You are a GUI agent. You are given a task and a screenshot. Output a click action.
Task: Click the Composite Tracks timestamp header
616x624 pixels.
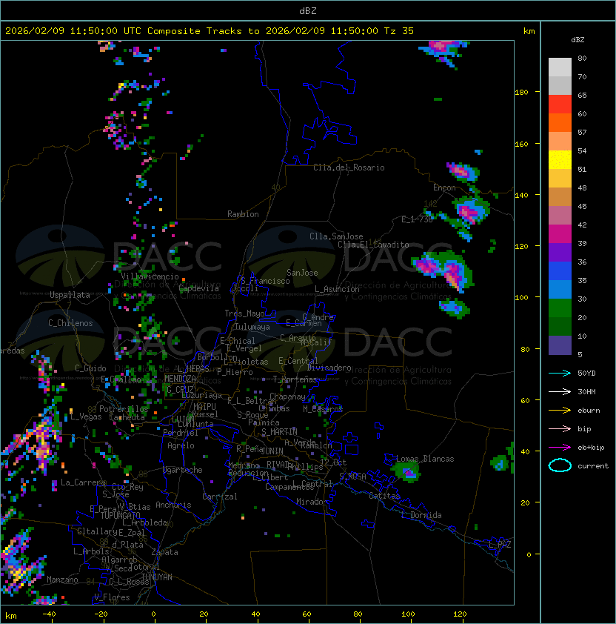210,31
